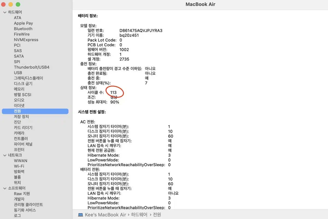Screen dimensions: 328x219
Task: Click the cycle count value 113
Action: pos(113,93)
